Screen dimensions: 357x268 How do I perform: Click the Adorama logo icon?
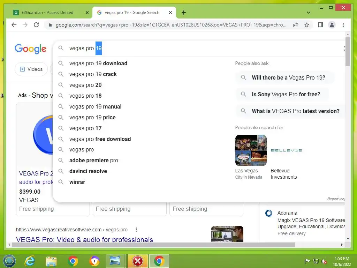pos(269,213)
